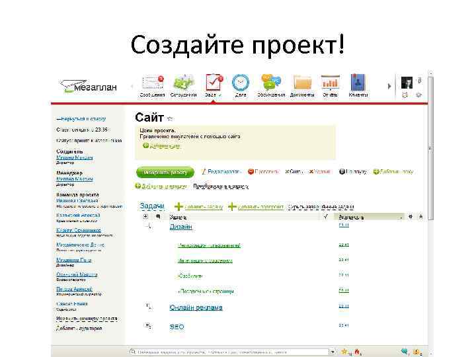
Task: Open the Дизайн subproject link
Action: pyautogui.click(x=180, y=227)
